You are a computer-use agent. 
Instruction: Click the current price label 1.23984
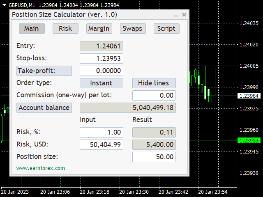click(249, 96)
